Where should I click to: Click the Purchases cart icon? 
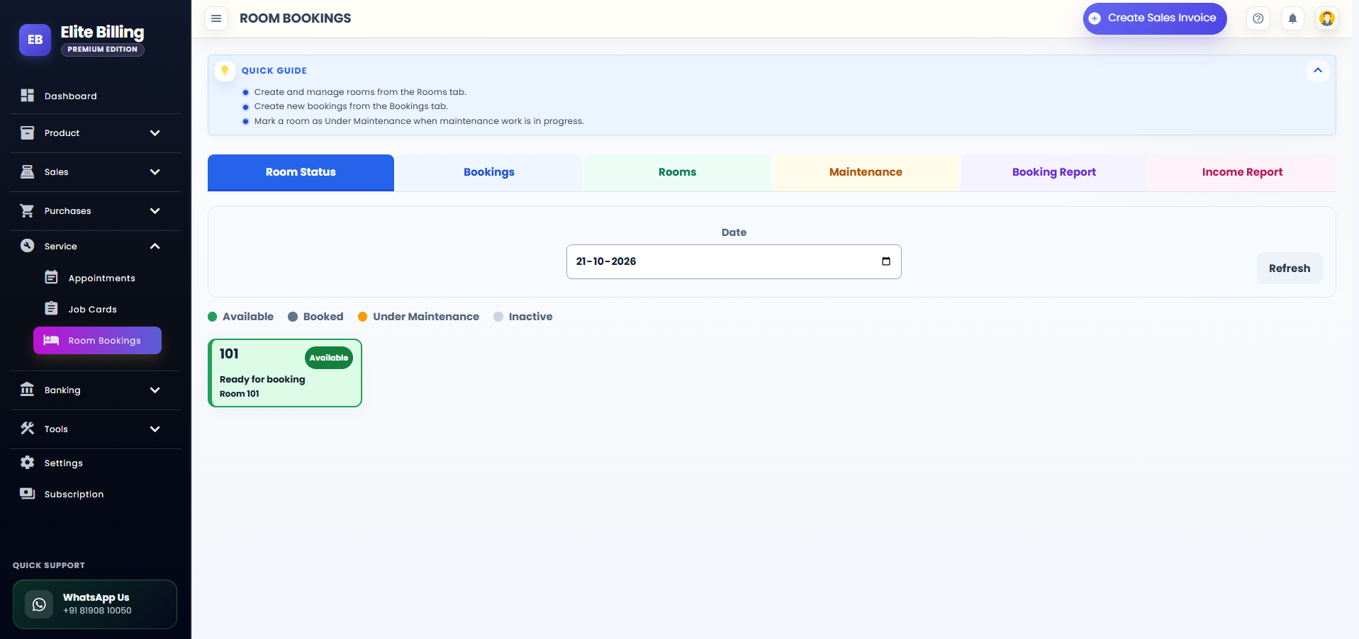(27, 210)
